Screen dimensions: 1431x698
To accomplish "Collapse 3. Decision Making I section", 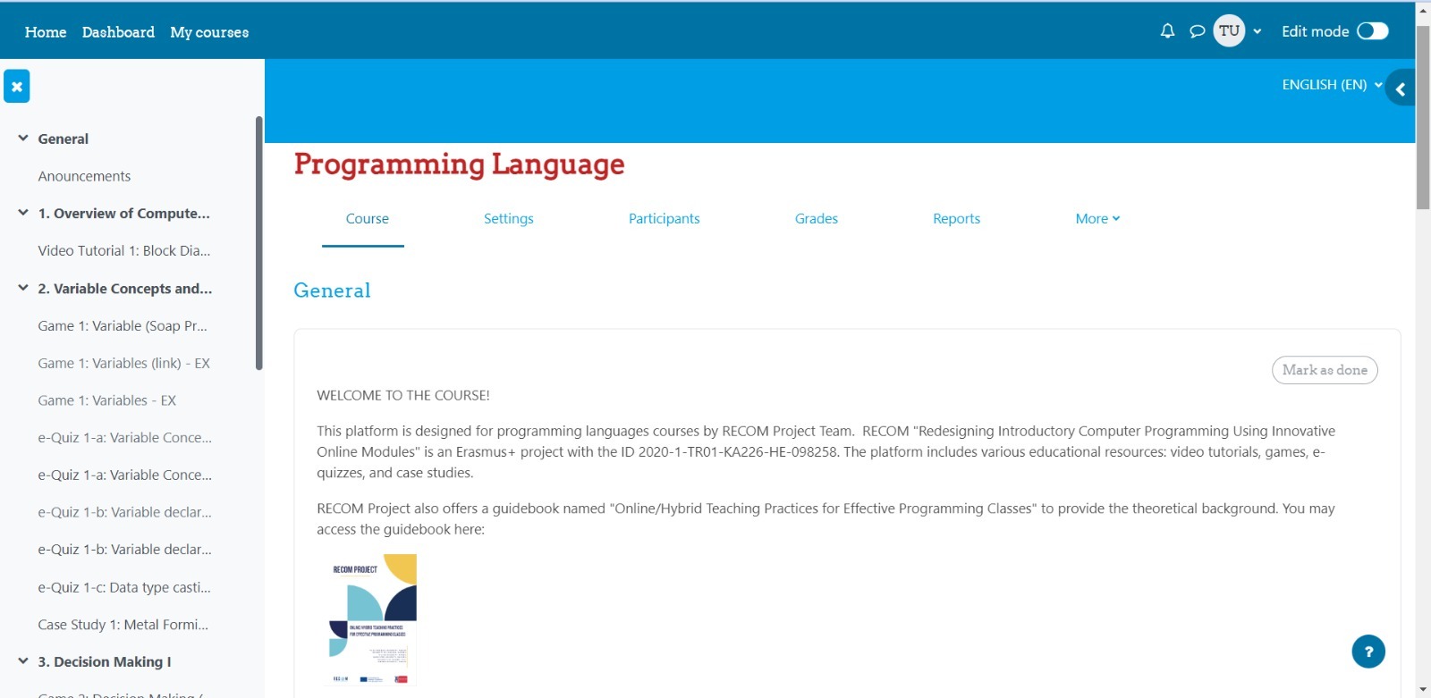I will (x=23, y=661).
